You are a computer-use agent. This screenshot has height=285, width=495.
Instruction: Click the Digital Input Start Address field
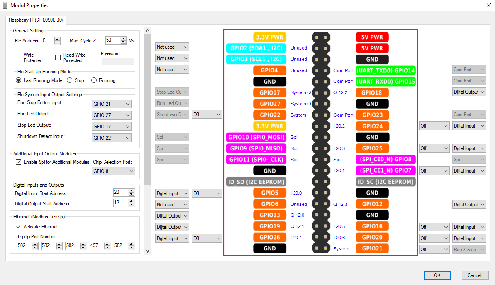coord(121,192)
